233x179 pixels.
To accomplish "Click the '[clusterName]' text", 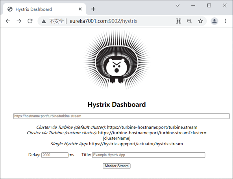I will tap(116, 138).
